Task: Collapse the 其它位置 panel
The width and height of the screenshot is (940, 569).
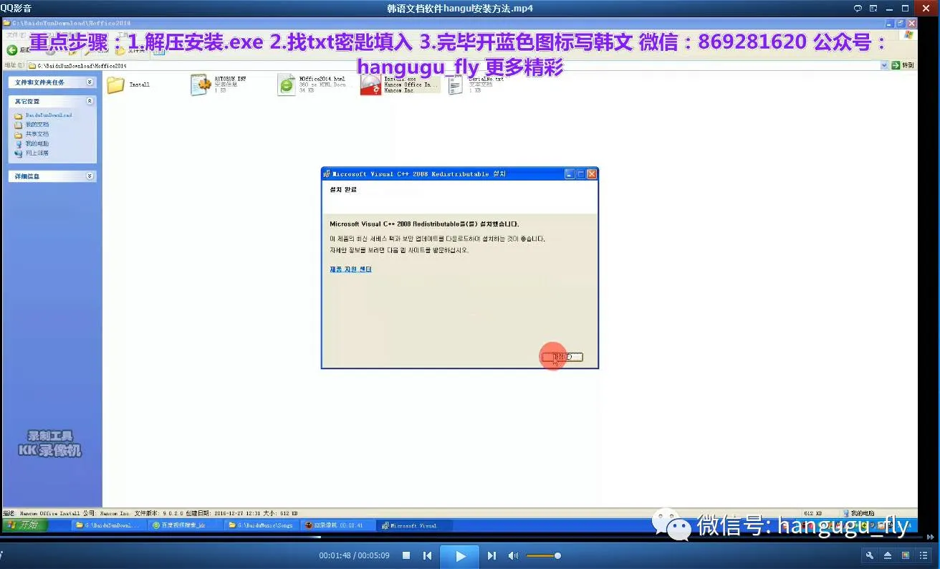Action: pyautogui.click(x=90, y=102)
